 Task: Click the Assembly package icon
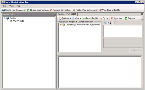[64, 25]
